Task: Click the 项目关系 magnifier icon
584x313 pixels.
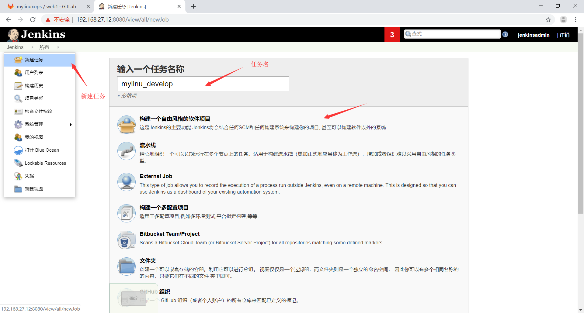Action: tap(18, 98)
